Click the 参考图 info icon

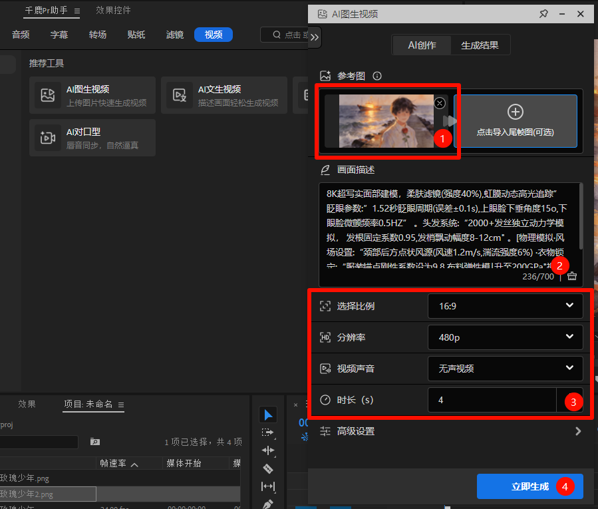377,76
